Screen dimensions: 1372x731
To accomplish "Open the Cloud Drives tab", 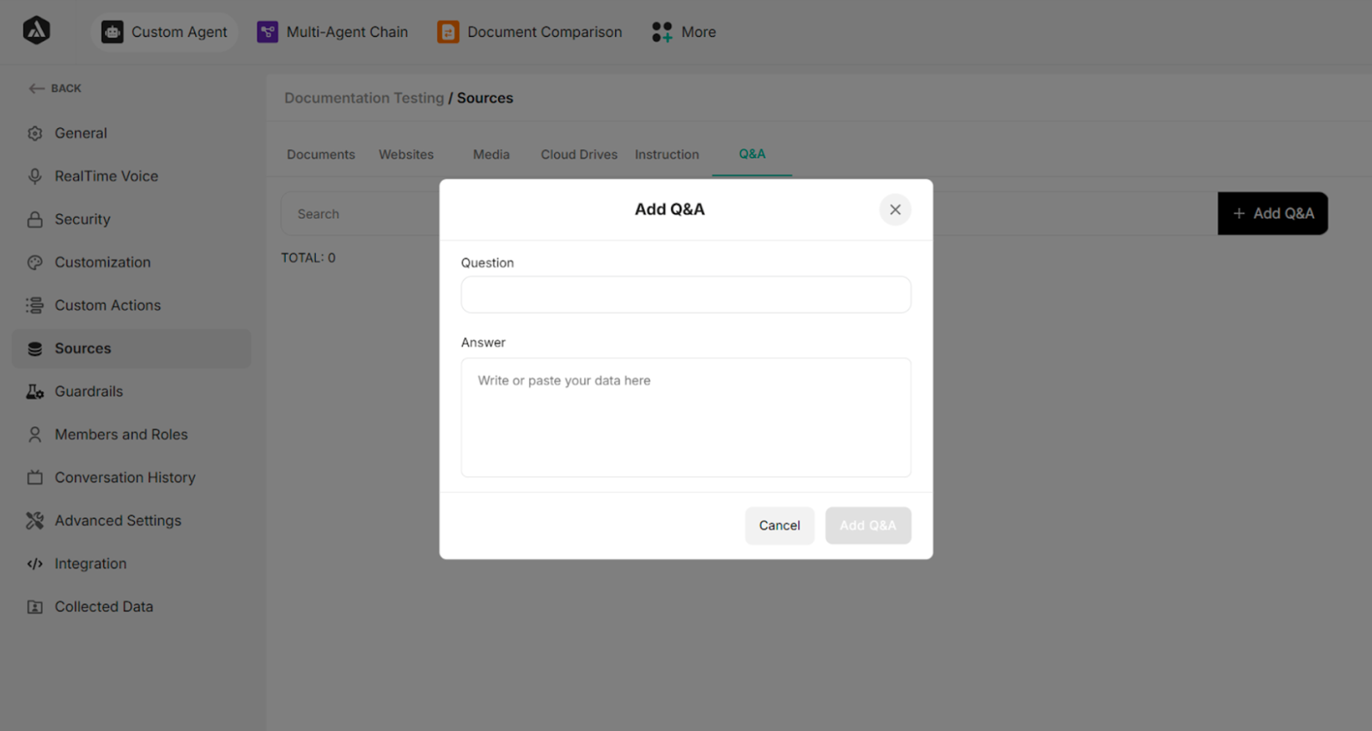I will (x=579, y=154).
